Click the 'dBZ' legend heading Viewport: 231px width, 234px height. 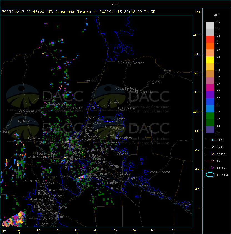(217, 15)
